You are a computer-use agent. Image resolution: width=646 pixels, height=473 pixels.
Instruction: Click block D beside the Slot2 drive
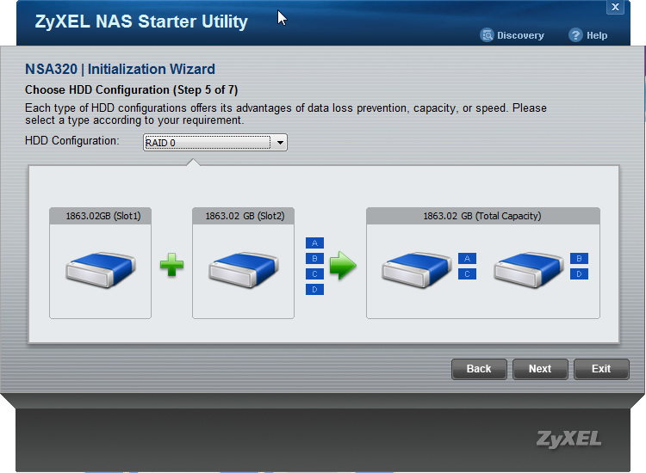click(x=314, y=290)
